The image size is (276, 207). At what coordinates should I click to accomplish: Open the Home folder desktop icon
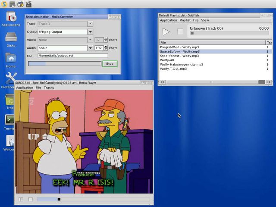(x=11, y=60)
